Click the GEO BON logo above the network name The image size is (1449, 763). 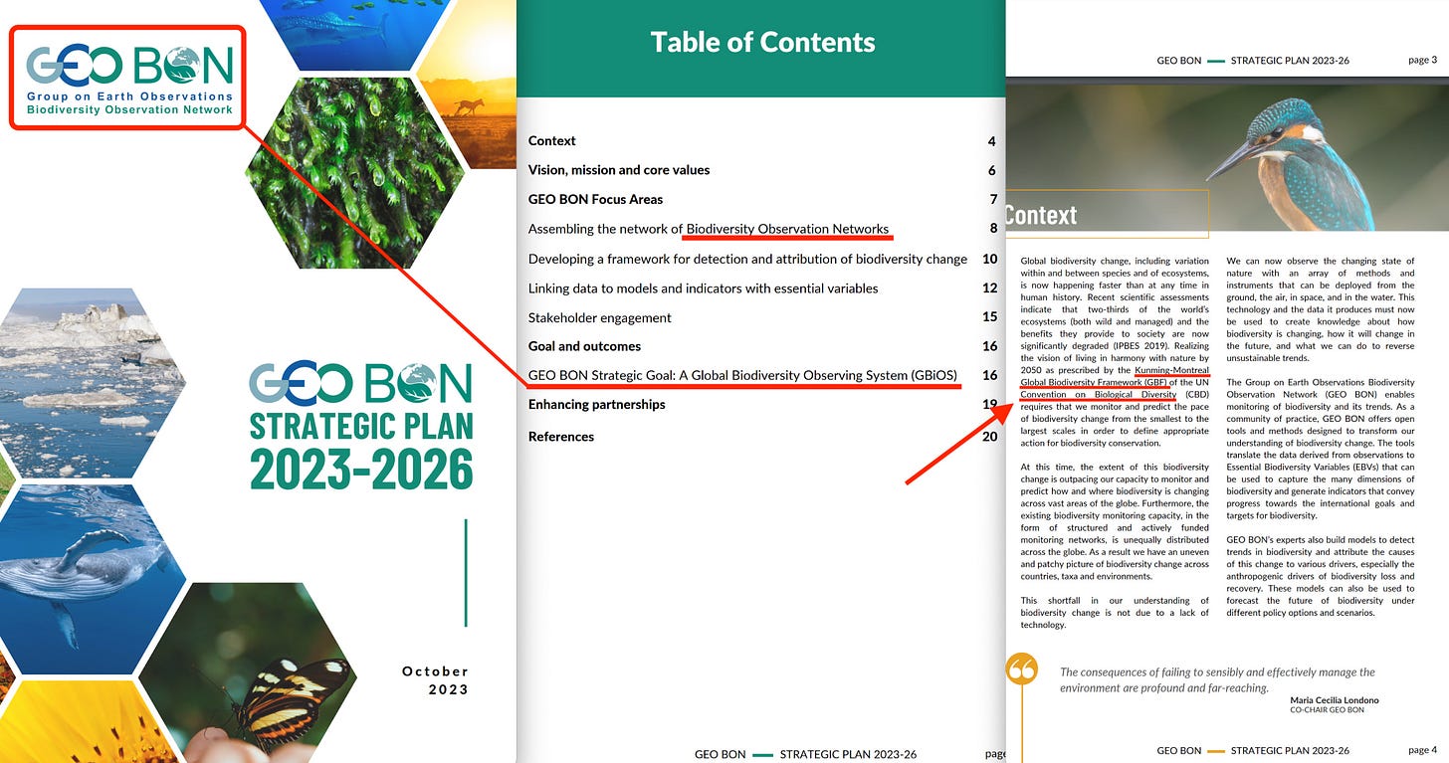click(x=129, y=66)
